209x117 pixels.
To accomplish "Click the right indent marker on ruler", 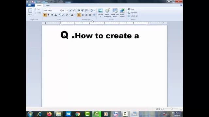I will click(148, 24).
